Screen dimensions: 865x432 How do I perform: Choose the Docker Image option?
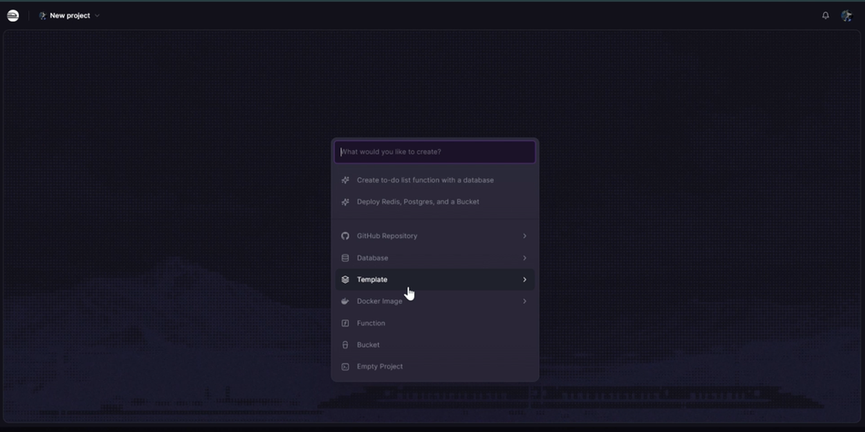click(x=434, y=301)
